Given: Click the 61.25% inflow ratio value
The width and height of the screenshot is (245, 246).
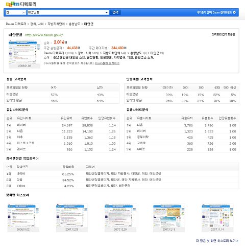Looking at the screenshot, I should [68, 174].
